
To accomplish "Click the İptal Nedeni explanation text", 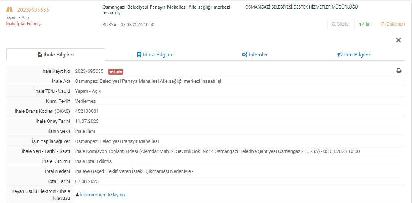I will [134, 171].
